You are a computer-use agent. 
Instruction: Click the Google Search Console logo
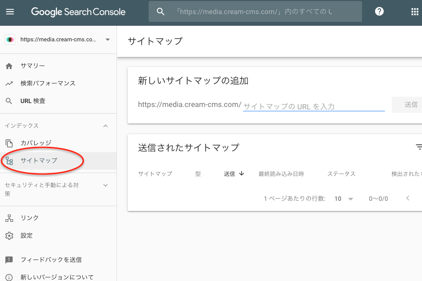coord(78,12)
